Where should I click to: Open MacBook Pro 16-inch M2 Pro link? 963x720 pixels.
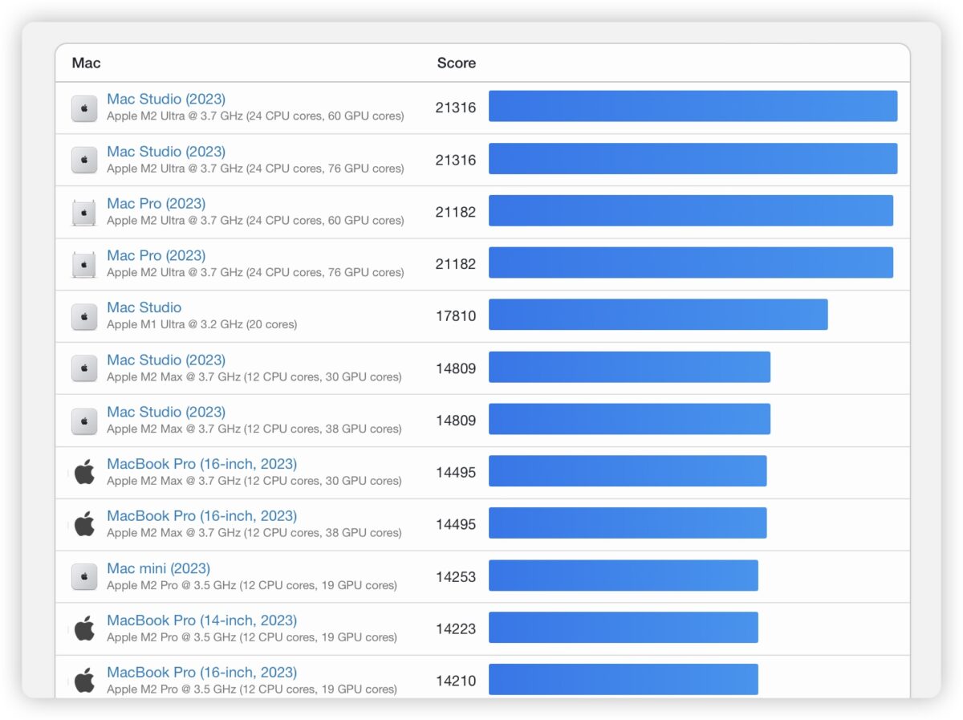pyautogui.click(x=202, y=673)
